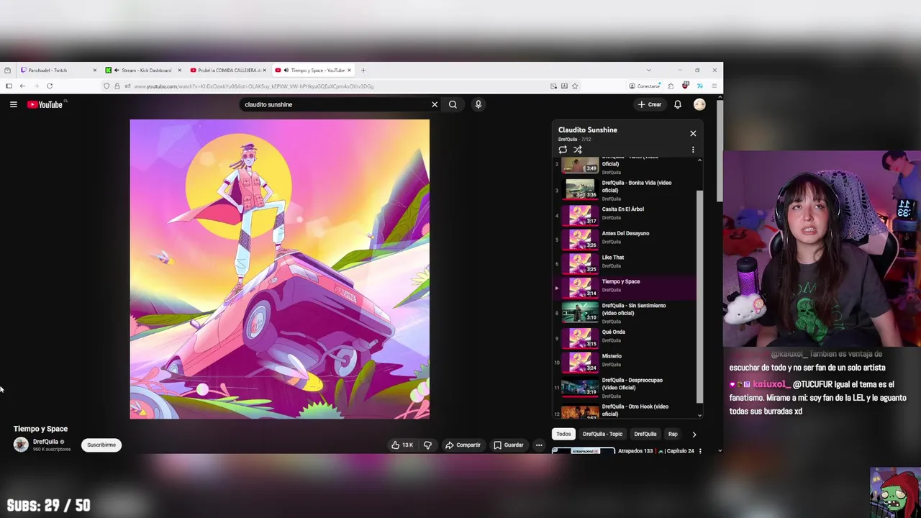Viewport: 921px width, 518px height.
Task: Open the account avatar menu
Action: pos(699,104)
